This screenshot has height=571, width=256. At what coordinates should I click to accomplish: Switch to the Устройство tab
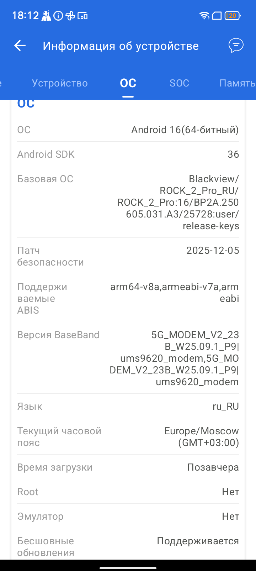pos(60,83)
